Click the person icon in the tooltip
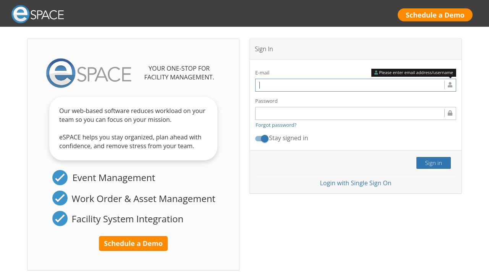The height and width of the screenshot is (275, 489). (x=376, y=73)
